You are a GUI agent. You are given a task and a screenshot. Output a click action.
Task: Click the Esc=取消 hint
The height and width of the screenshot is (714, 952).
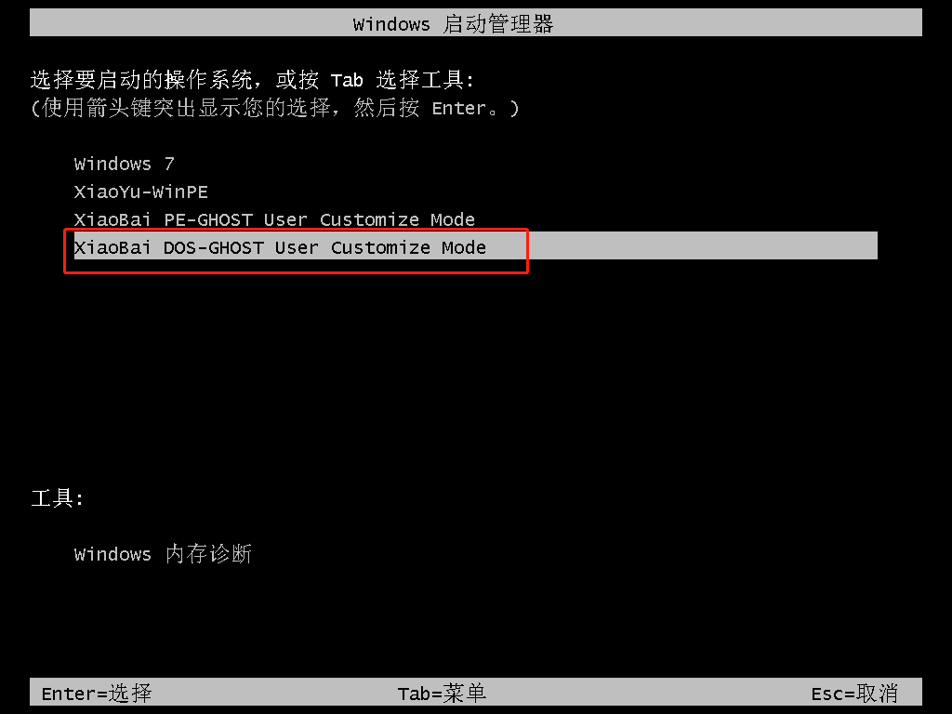854,693
